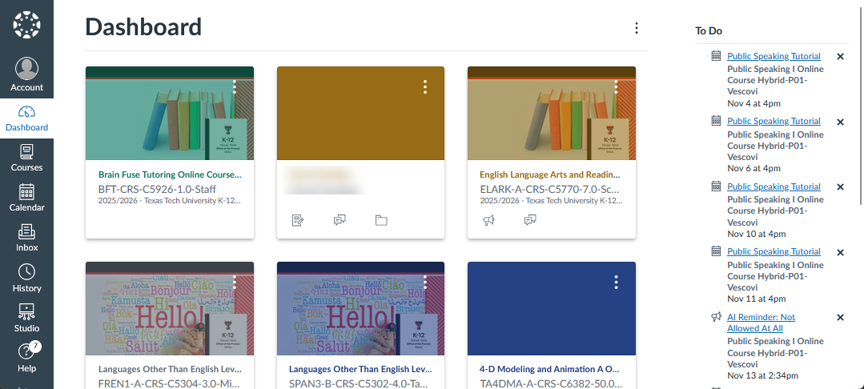
Task: Open options menu on 4-D Modeling card
Action: [x=616, y=282]
